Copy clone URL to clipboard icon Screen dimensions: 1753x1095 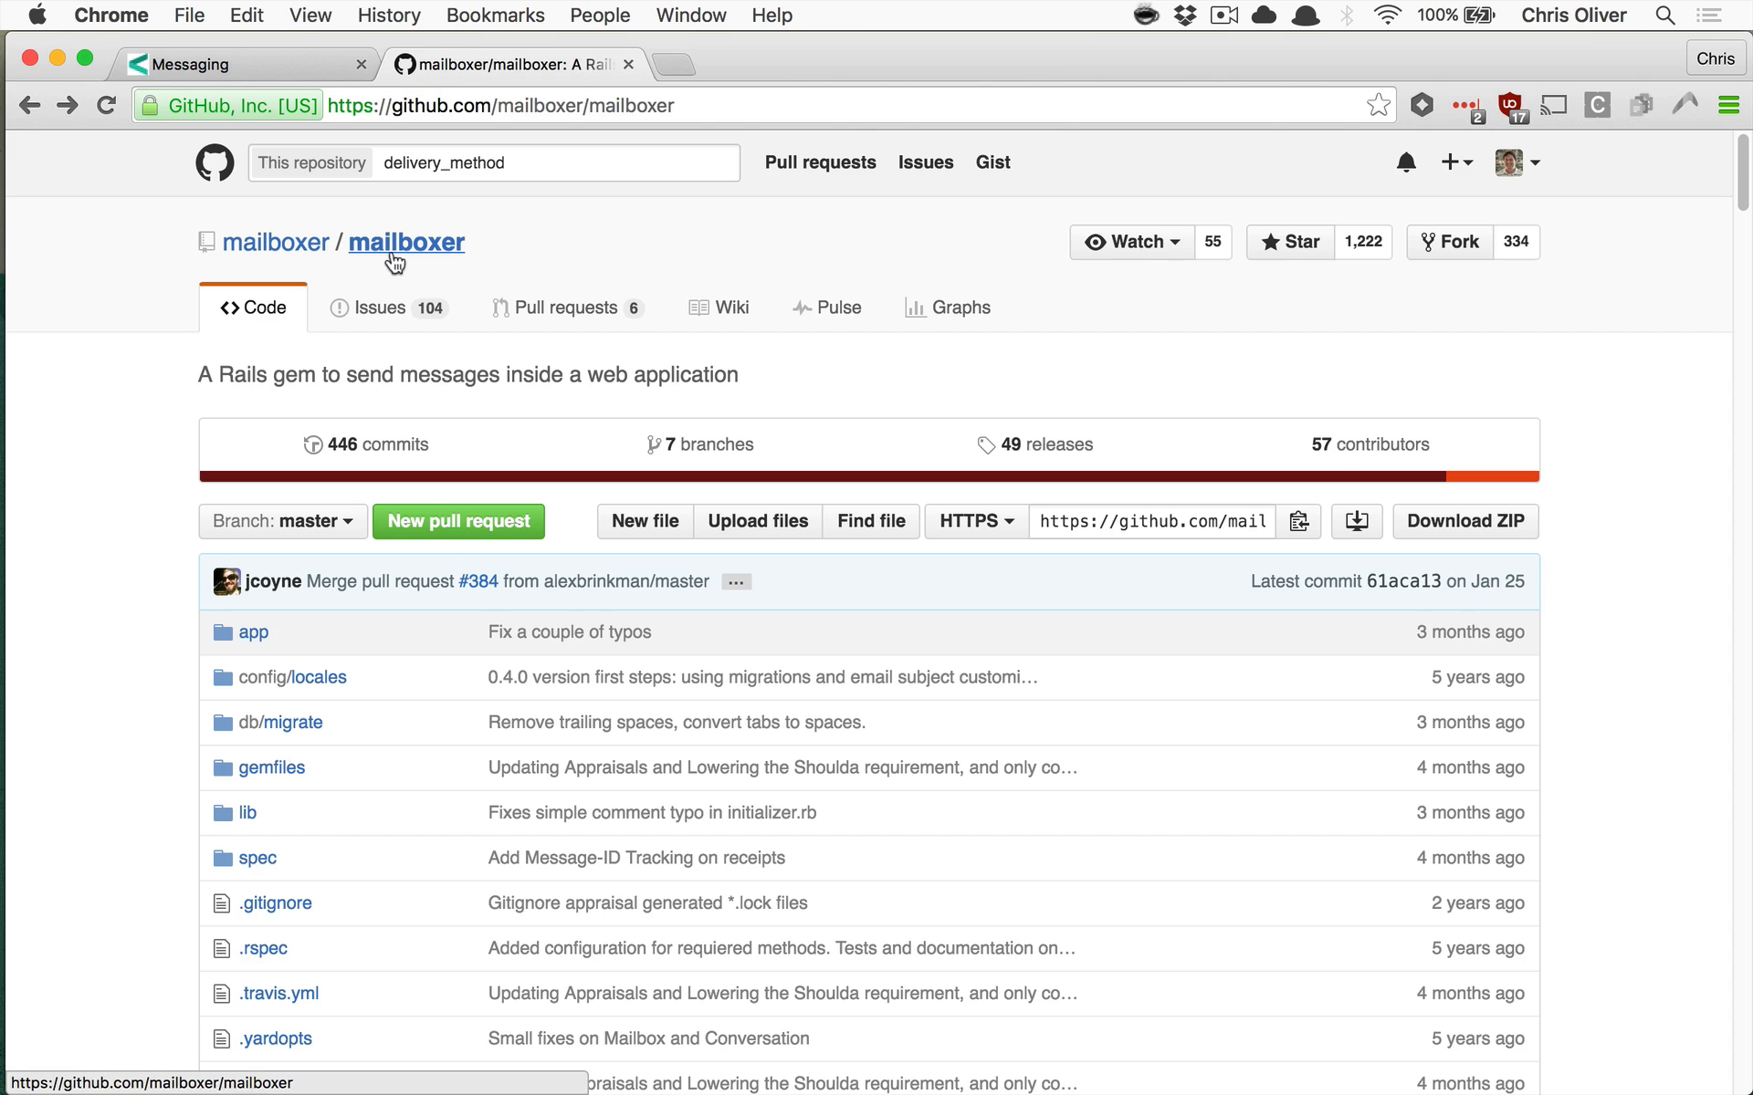[1298, 521]
